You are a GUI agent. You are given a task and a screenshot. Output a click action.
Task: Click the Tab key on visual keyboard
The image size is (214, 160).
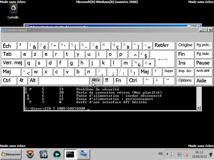pos(11,54)
